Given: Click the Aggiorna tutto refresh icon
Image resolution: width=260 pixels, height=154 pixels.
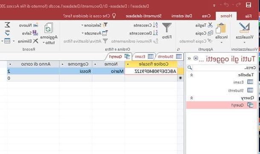Looking at the screenshot, I should (49, 28).
